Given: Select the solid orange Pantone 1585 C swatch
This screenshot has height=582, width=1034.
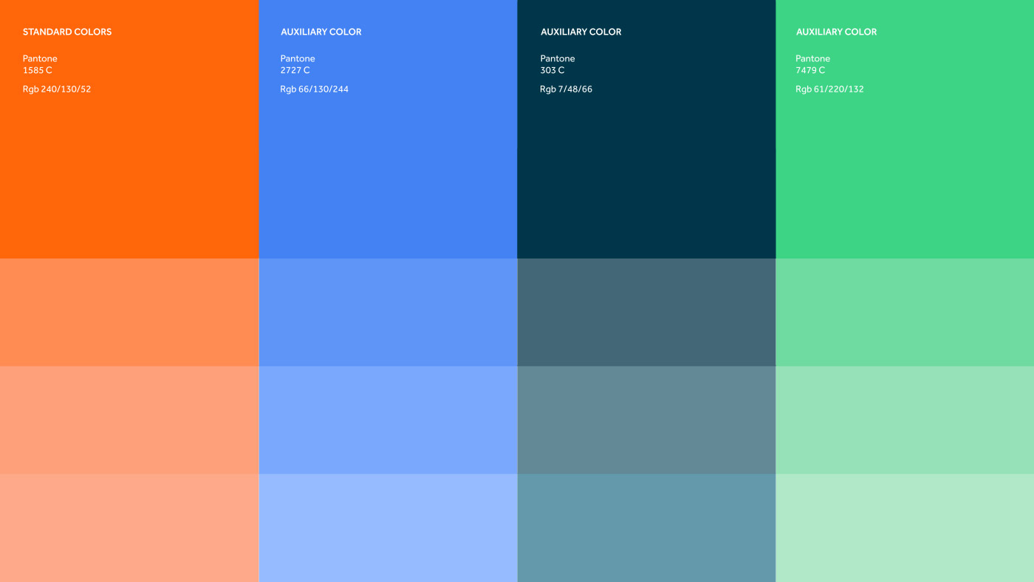Looking at the screenshot, I should [x=129, y=129].
